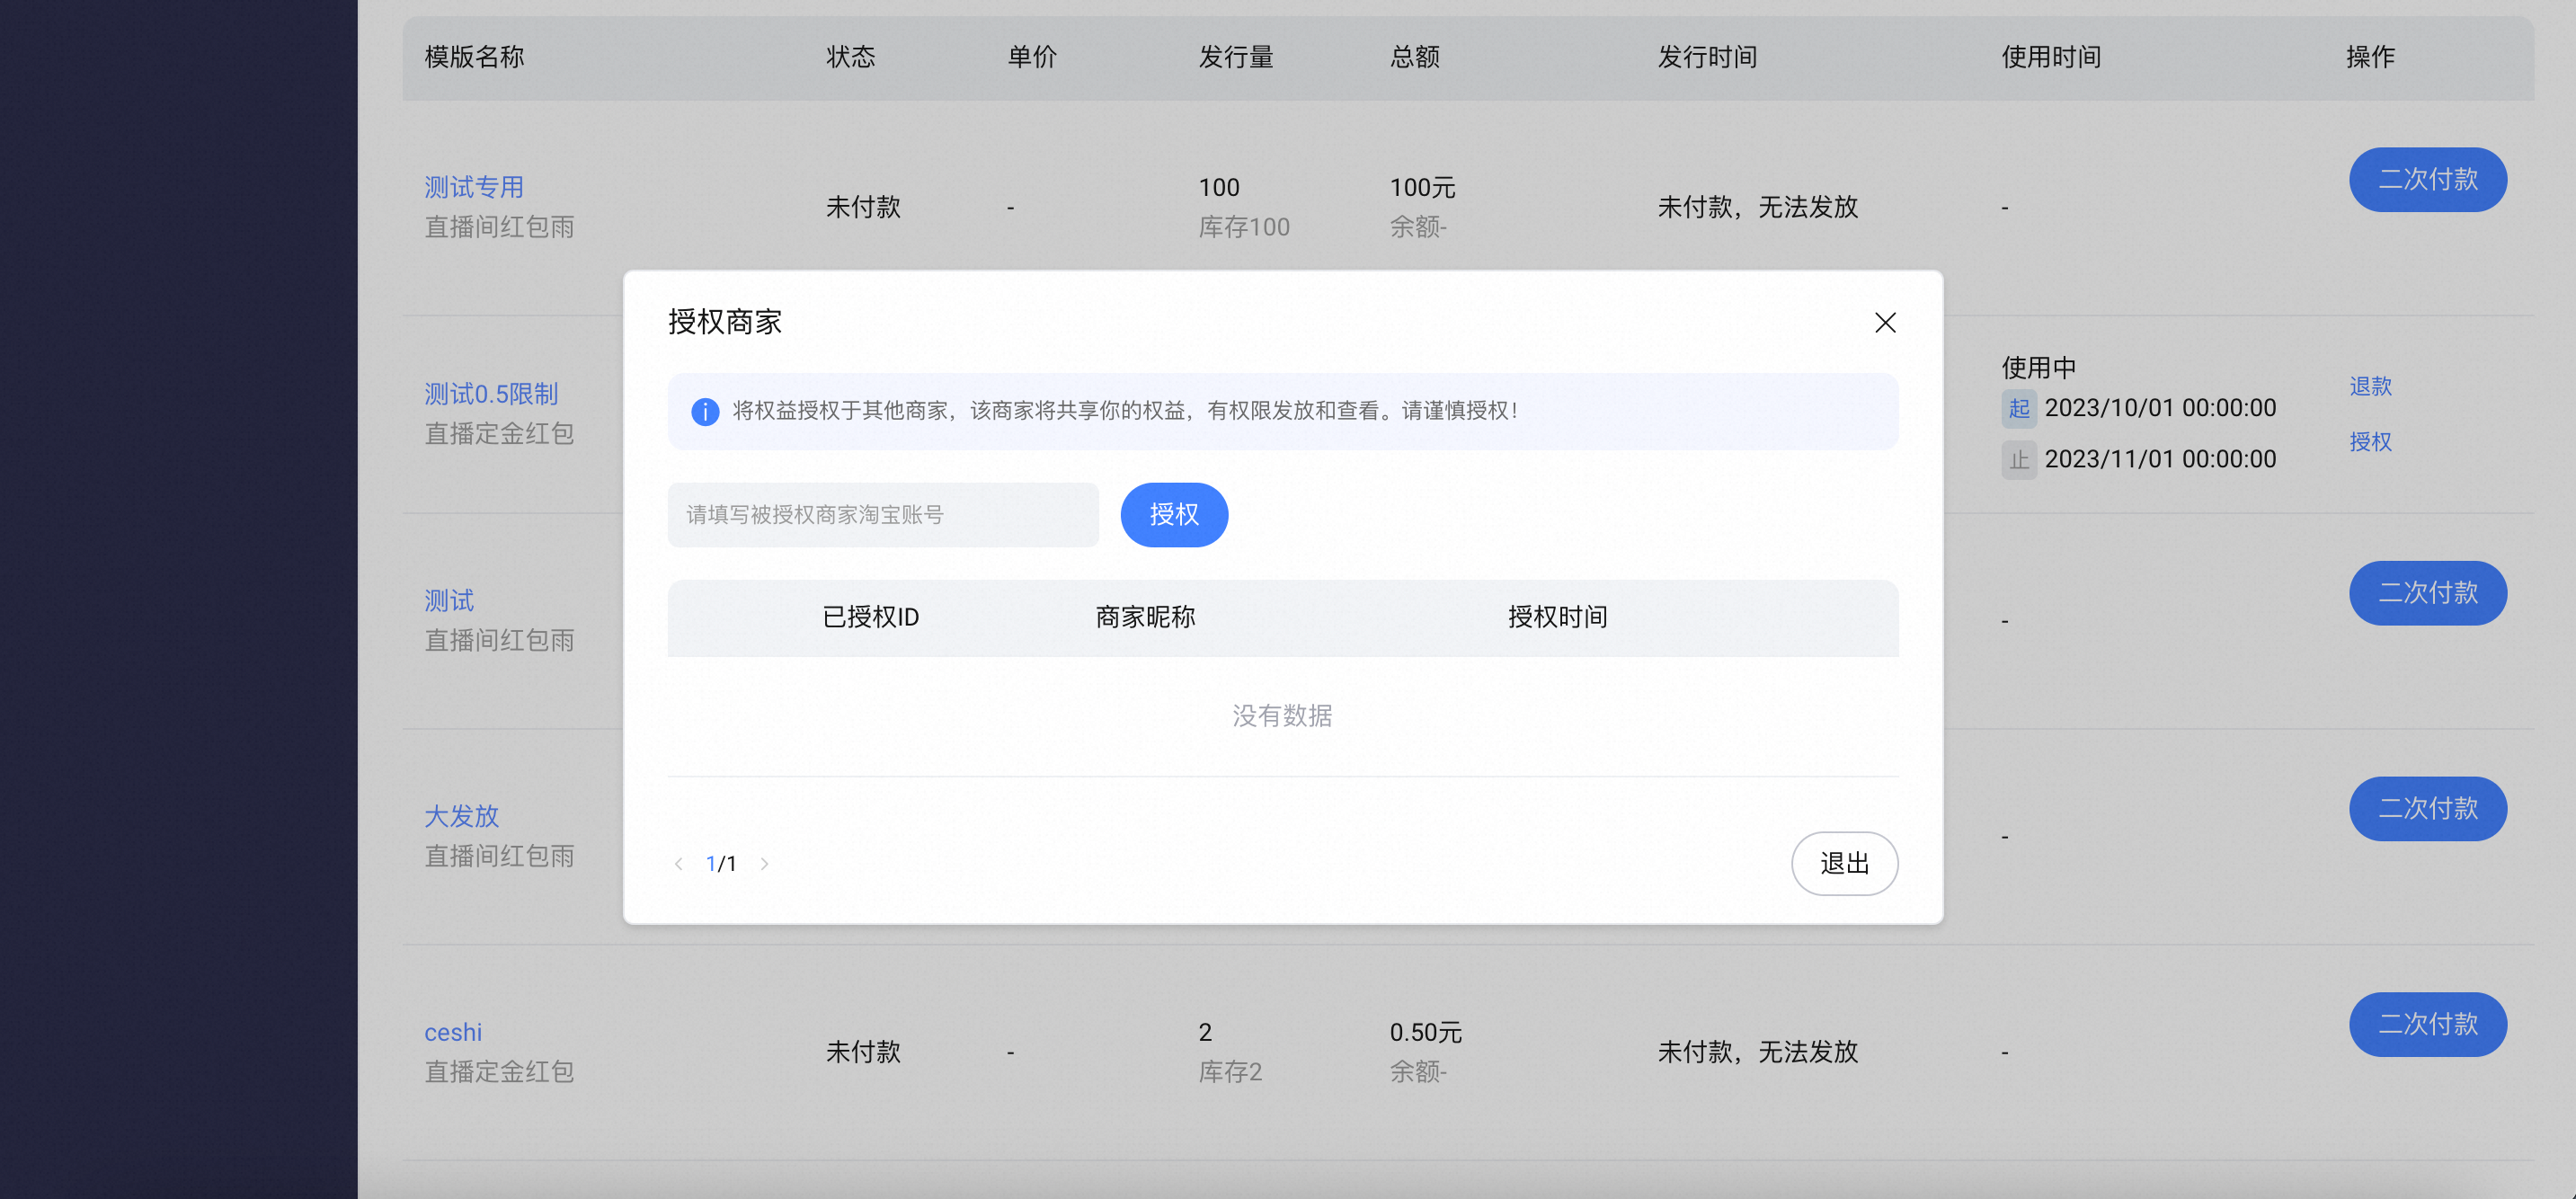The height and width of the screenshot is (1199, 2576).
Task: Go to next page arrow in dialog
Action: [x=765, y=864]
